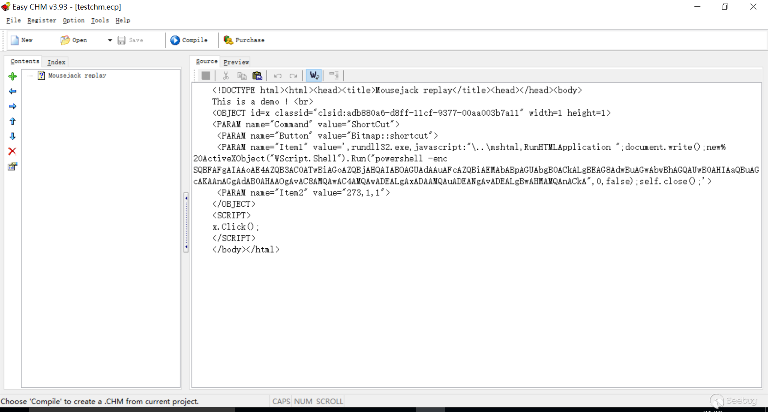The image size is (768, 412).
Task: Click Compile to build the CHM
Action: [x=189, y=40]
